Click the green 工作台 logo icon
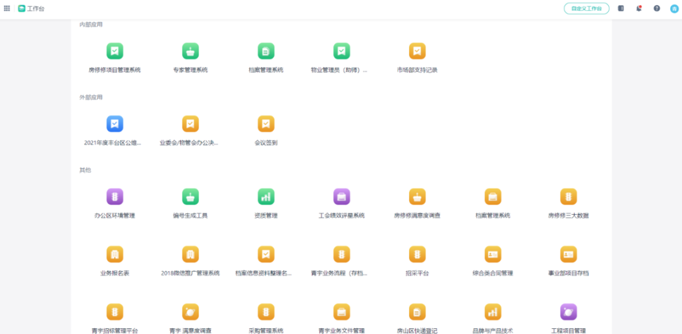Image resolution: width=682 pixels, height=334 pixels. tap(21, 8)
